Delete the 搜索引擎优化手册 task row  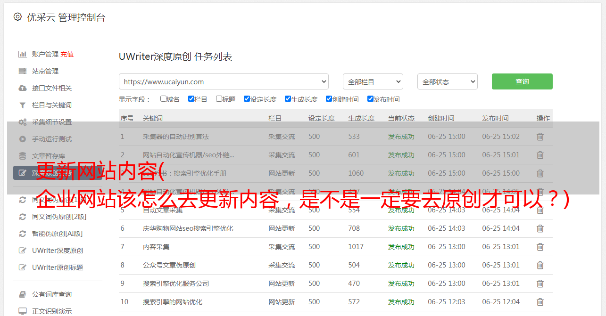pos(540,173)
